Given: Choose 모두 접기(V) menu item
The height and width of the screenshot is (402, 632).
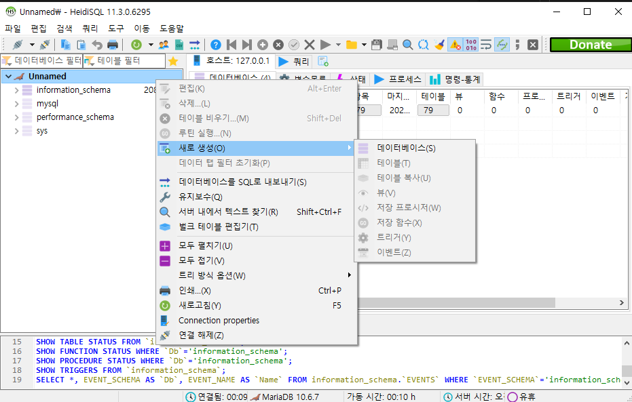Looking at the screenshot, I should (x=257, y=261).
